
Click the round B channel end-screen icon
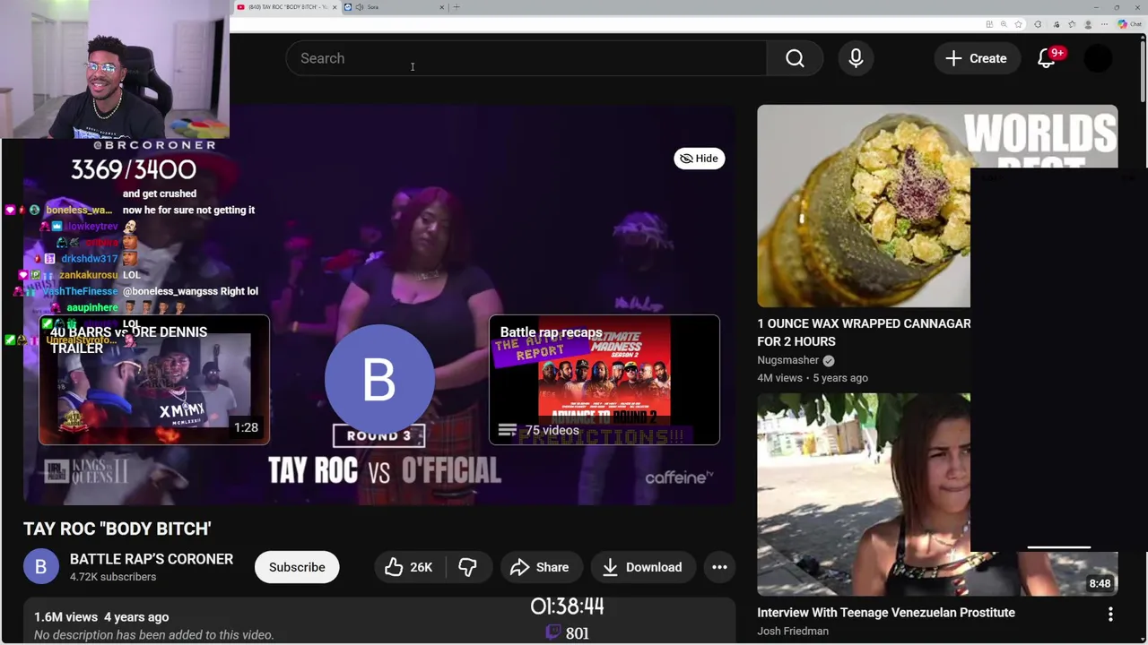pyautogui.click(x=379, y=380)
